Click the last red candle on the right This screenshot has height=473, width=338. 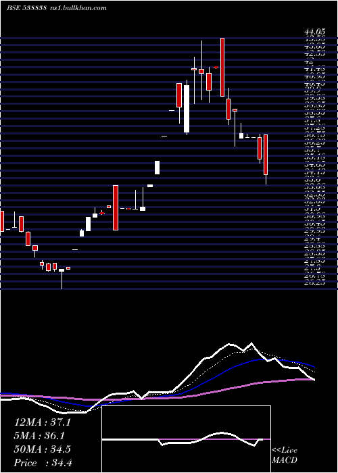click(266, 155)
